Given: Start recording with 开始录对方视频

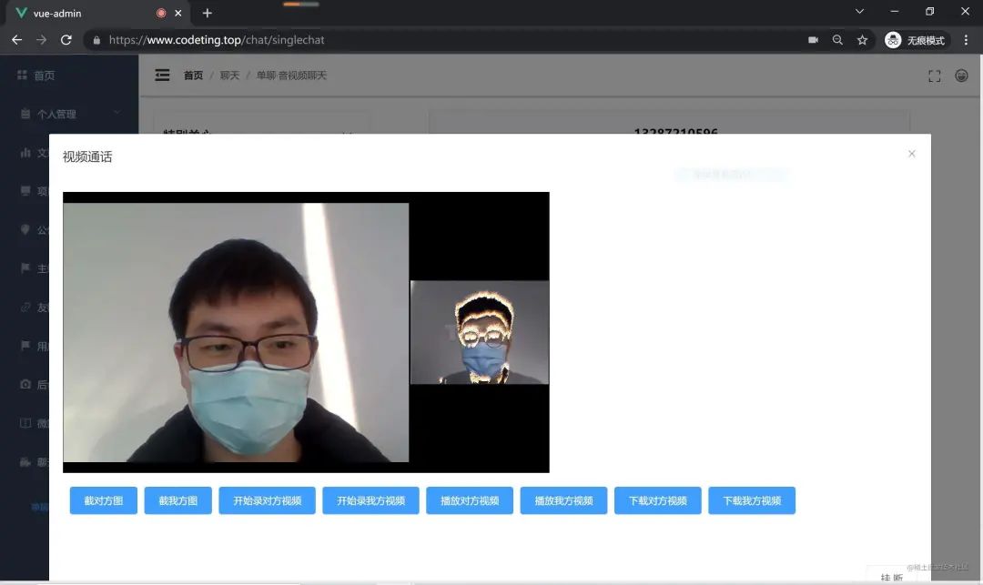Looking at the screenshot, I should coord(267,500).
